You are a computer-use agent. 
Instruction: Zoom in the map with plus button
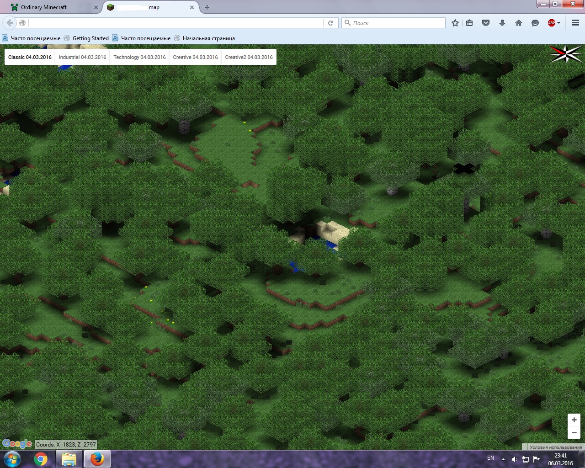point(574,420)
